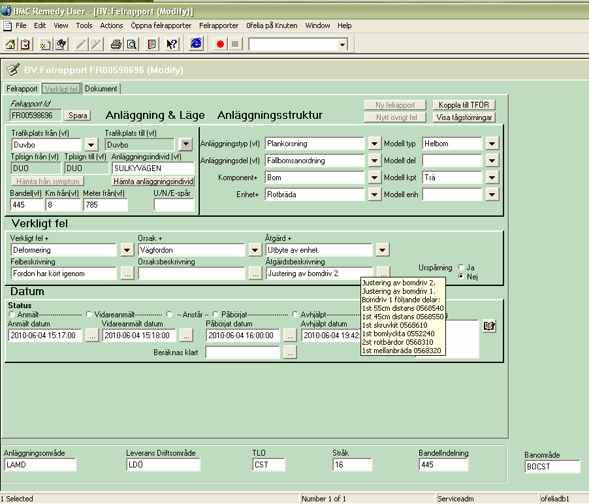Image resolution: width=589 pixels, height=504 pixels.
Task: Switch to the Felrapport tab
Action: [22, 89]
